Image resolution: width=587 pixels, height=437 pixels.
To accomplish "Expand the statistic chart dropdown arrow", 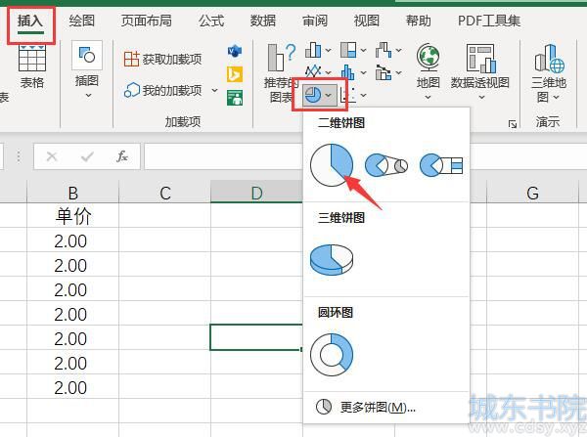I will pyautogui.click(x=364, y=72).
